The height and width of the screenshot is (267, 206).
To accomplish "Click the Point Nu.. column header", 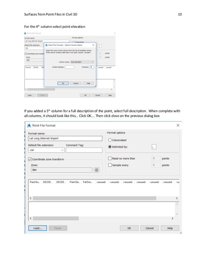I will (35, 182).
